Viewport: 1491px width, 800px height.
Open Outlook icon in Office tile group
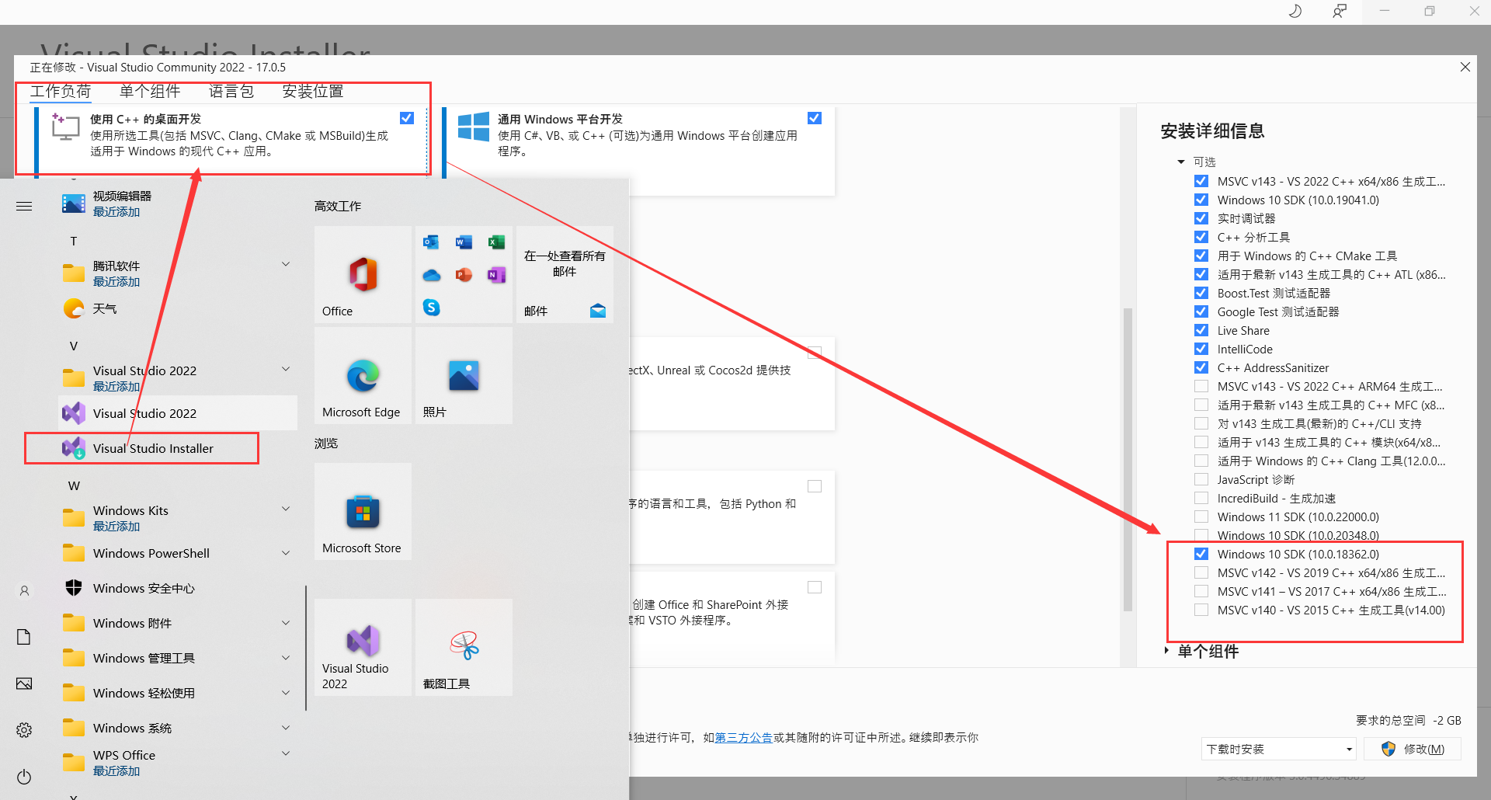pos(431,242)
